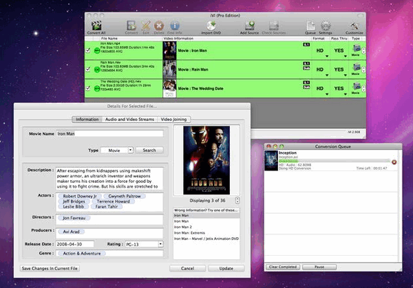The width and height of the screenshot is (413, 288).
Task: Switch to the Audio and Video Streams tab
Action: coord(129,119)
